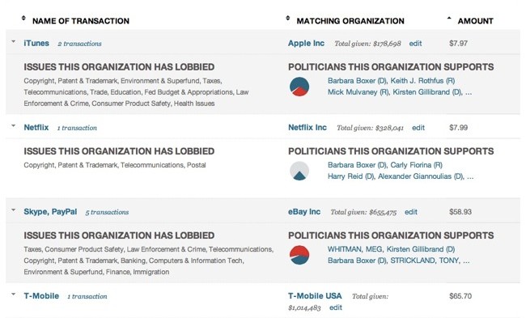Click the Name of Transaction header

[x=81, y=21]
